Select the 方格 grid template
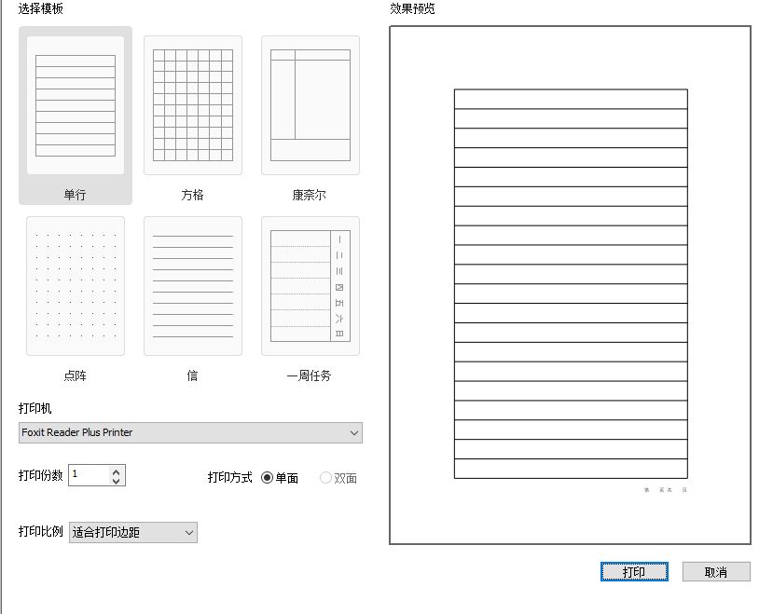The width and height of the screenshot is (773, 614). 192,104
